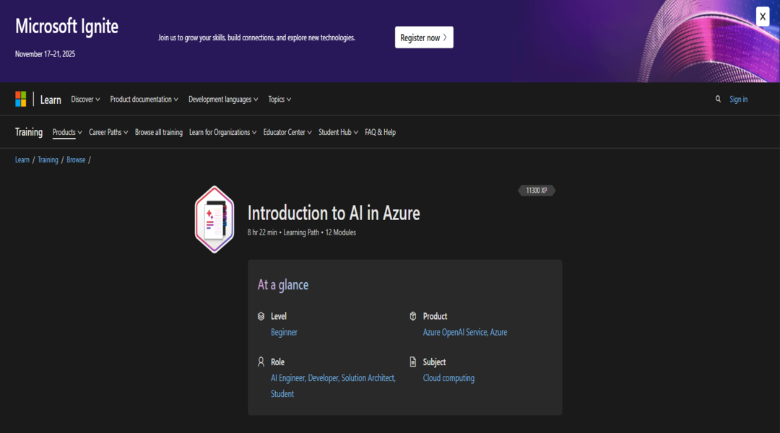Click the At a glance heading

283,284
